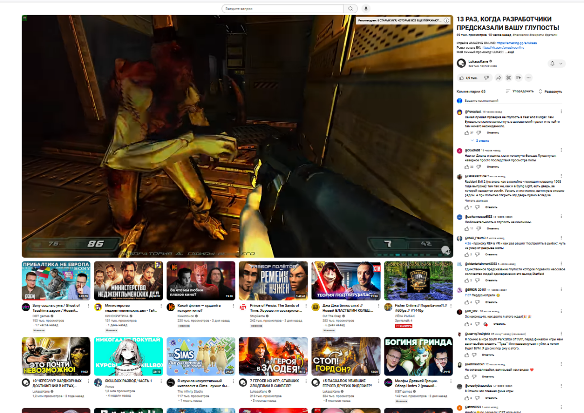The width and height of the screenshot is (584, 413).
Task: Create a clip with the scissors icon
Action: pyautogui.click(x=509, y=78)
